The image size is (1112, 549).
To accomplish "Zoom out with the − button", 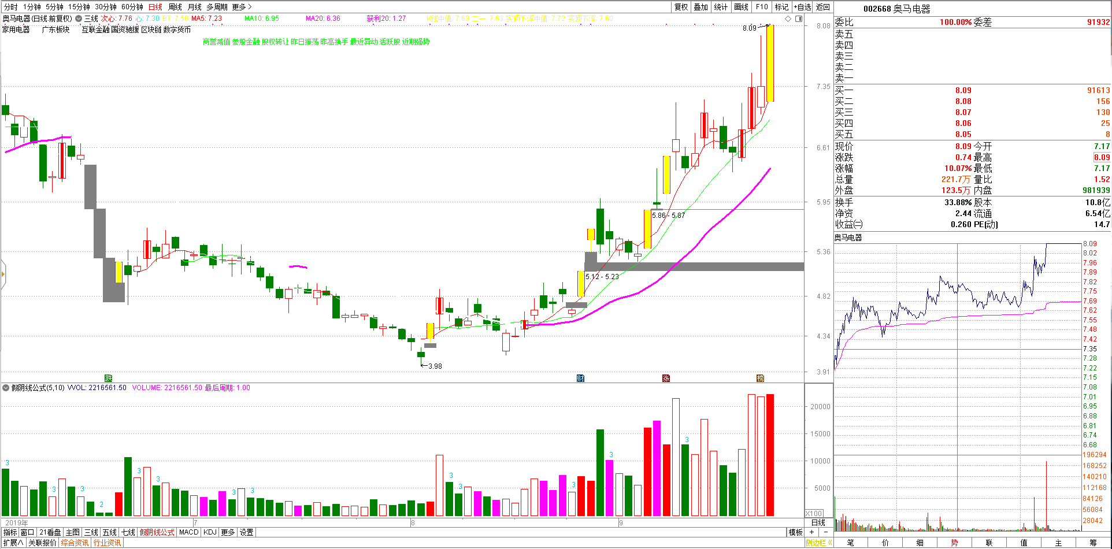I will point(826,532).
